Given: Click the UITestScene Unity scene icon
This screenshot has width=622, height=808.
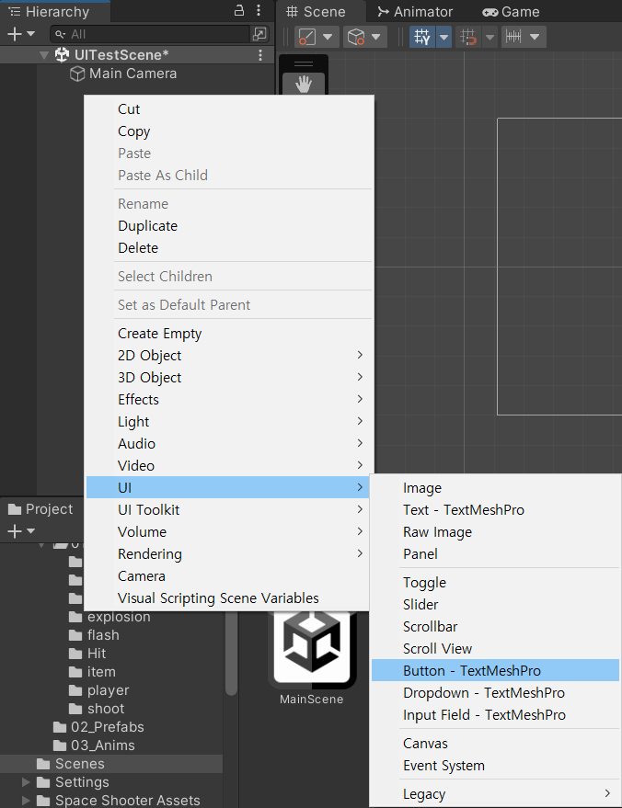Looking at the screenshot, I should tap(62, 54).
